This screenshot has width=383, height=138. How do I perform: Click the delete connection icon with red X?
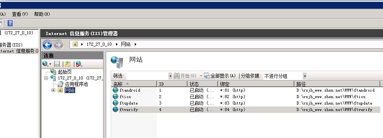pos(79,64)
